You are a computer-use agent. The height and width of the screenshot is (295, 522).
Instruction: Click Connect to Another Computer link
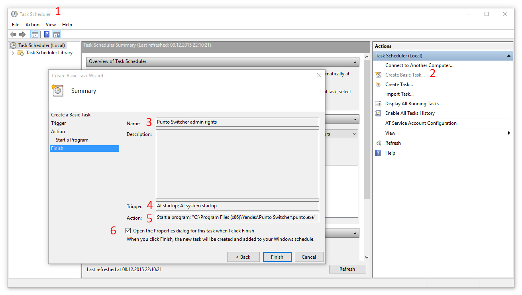click(419, 65)
